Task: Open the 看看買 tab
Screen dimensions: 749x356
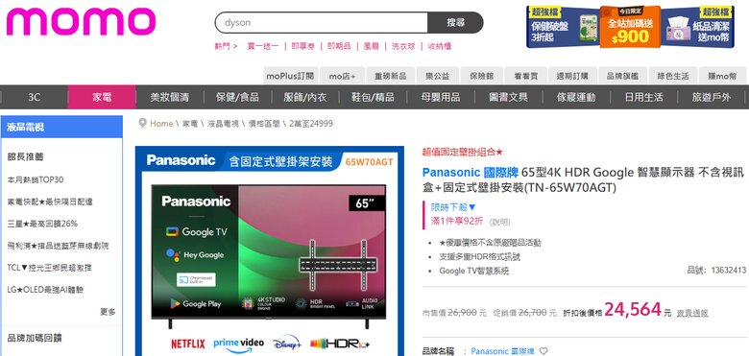Action: 526,76
